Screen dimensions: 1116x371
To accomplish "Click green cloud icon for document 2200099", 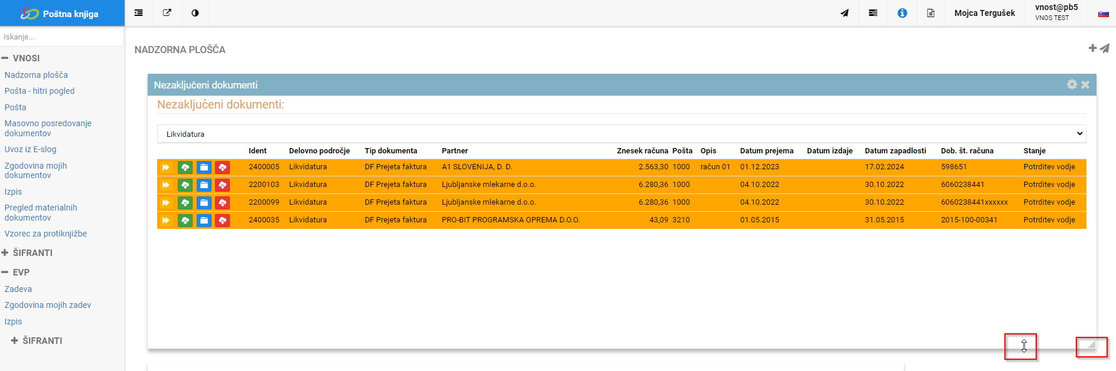I will [x=185, y=203].
